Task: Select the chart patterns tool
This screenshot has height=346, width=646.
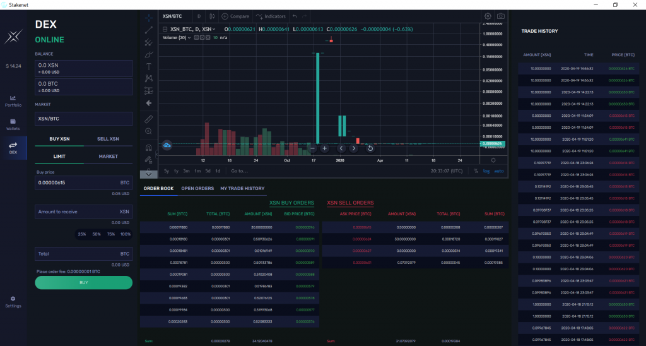Action: (149, 78)
